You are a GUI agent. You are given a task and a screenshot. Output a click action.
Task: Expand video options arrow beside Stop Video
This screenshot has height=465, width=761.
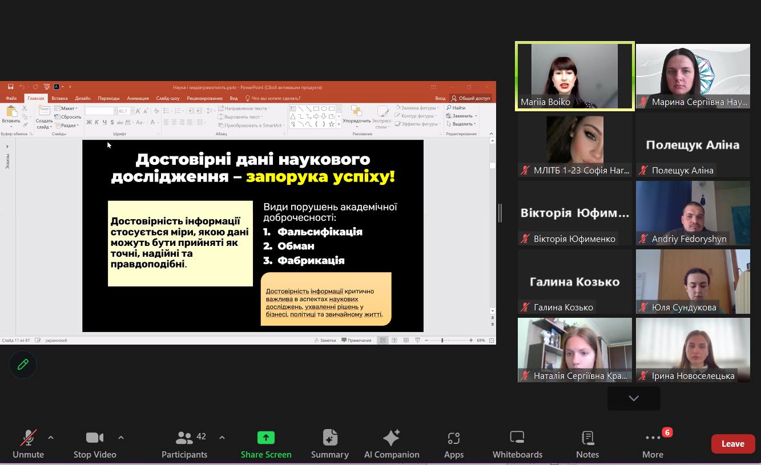[x=121, y=438]
